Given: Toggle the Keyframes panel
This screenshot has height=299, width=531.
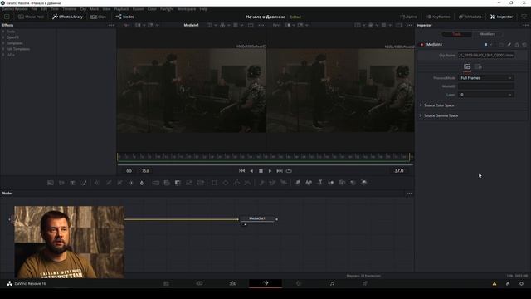Looking at the screenshot, I should point(438,17).
